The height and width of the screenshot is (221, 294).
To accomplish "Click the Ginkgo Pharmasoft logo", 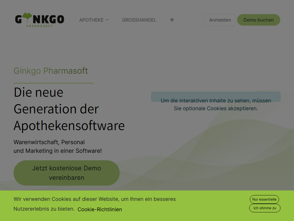I will (x=40, y=20).
